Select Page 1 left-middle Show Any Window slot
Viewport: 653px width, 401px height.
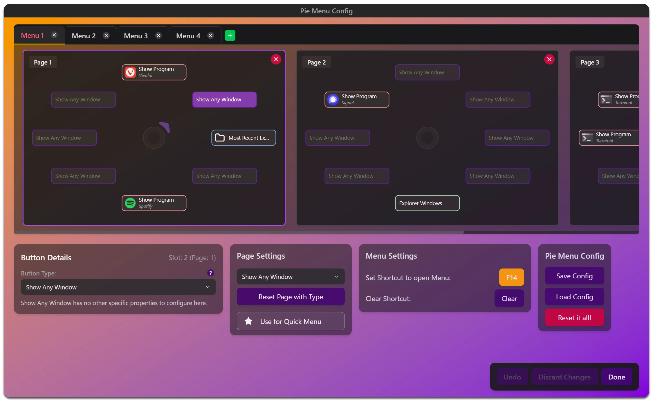[64, 138]
